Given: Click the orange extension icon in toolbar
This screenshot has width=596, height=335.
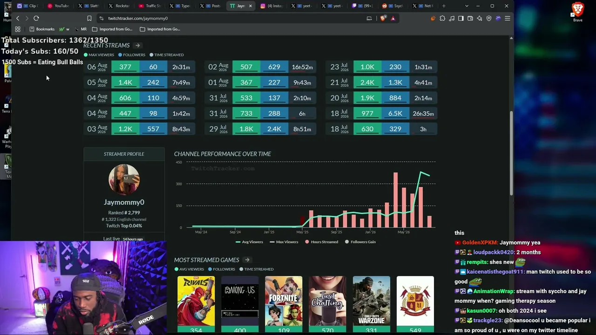Looking at the screenshot, I should [x=433, y=18].
